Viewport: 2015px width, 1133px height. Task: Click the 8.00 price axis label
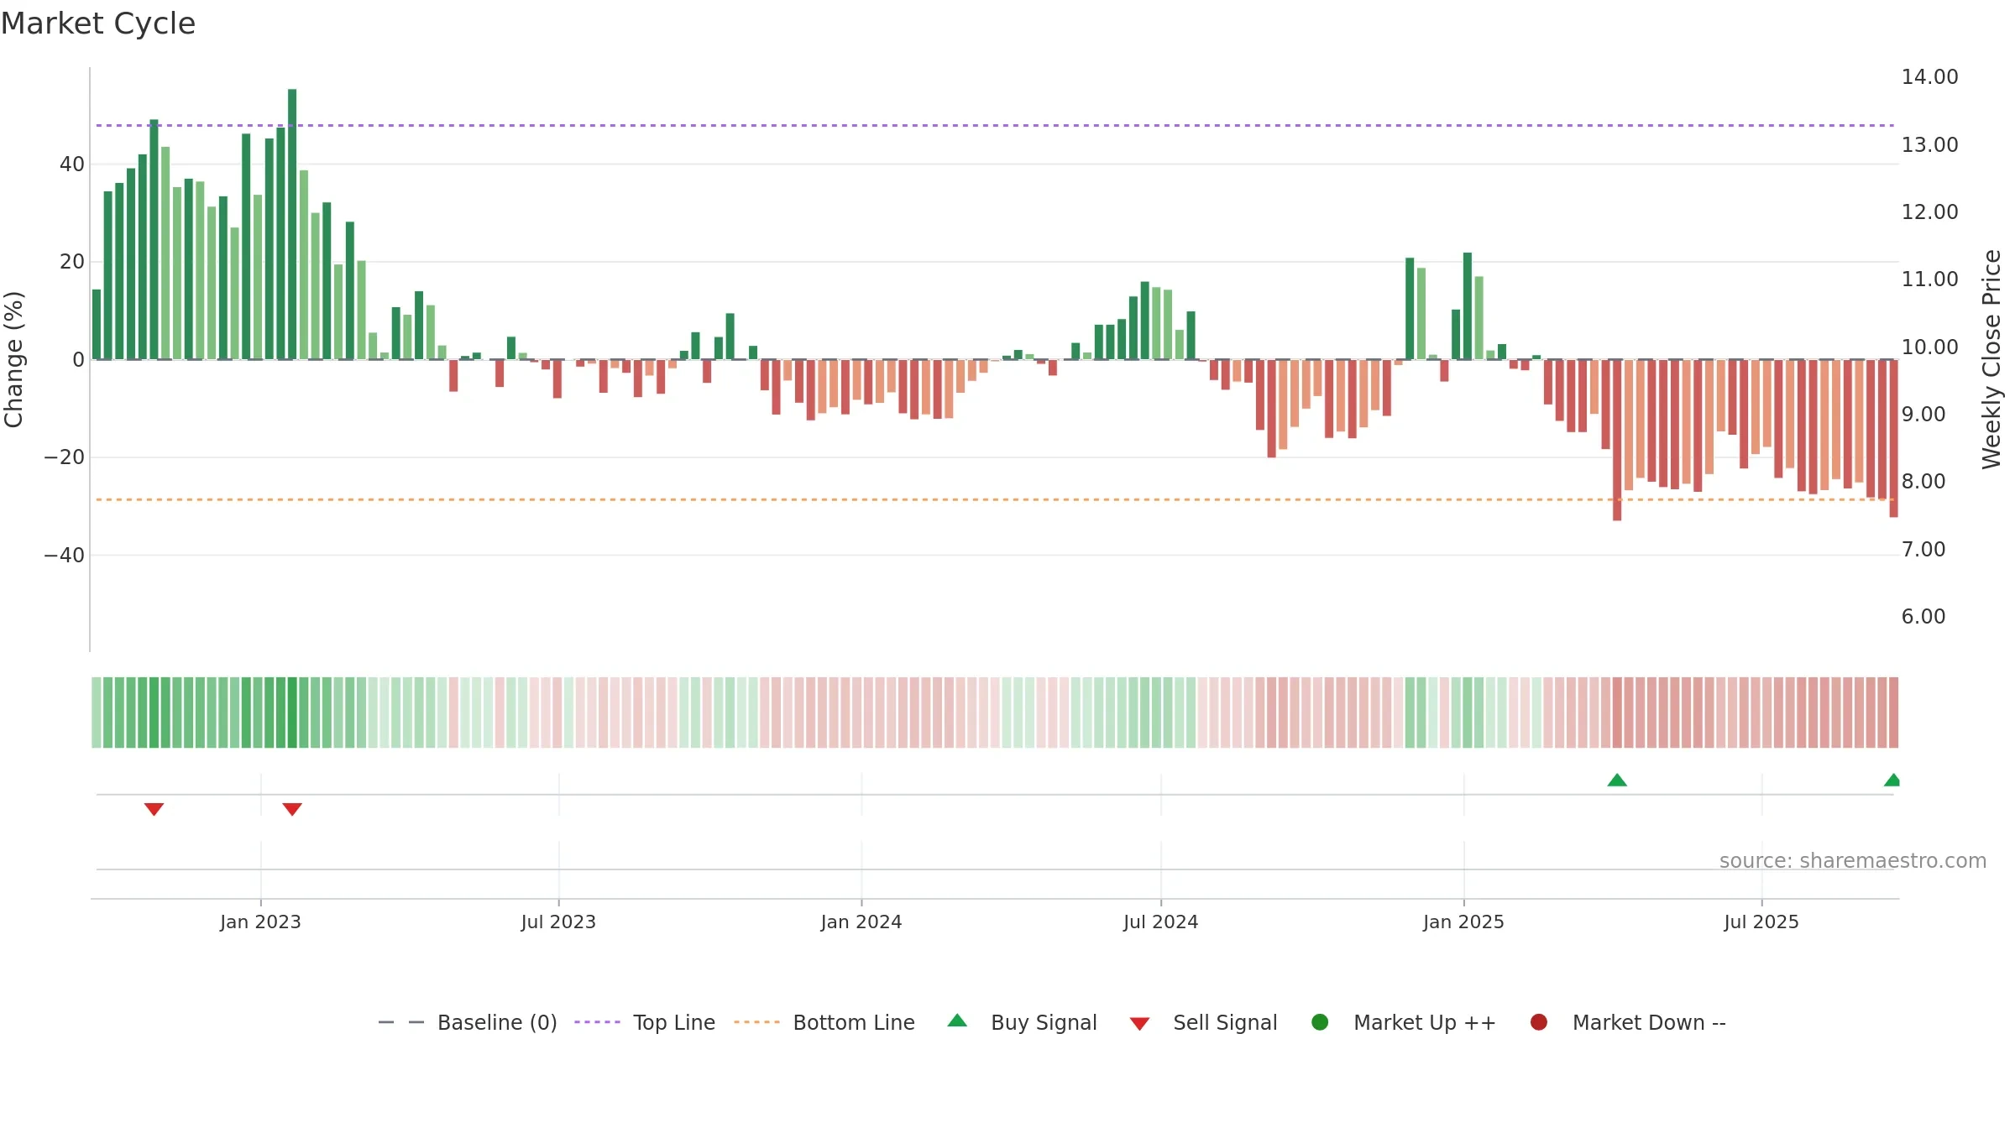click(1923, 481)
